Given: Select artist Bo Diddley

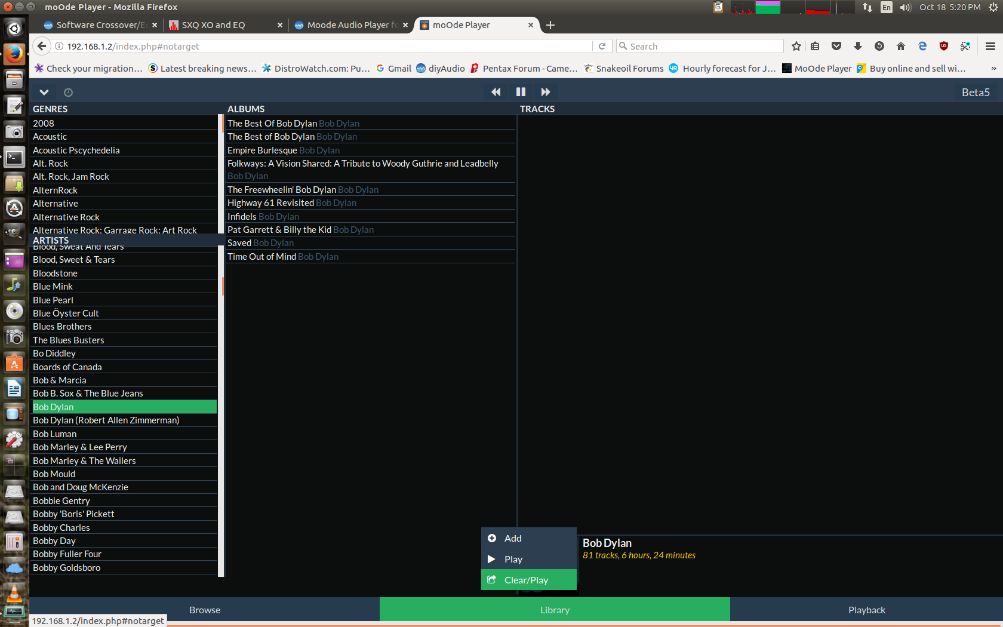Looking at the screenshot, I should coord(124,353).
